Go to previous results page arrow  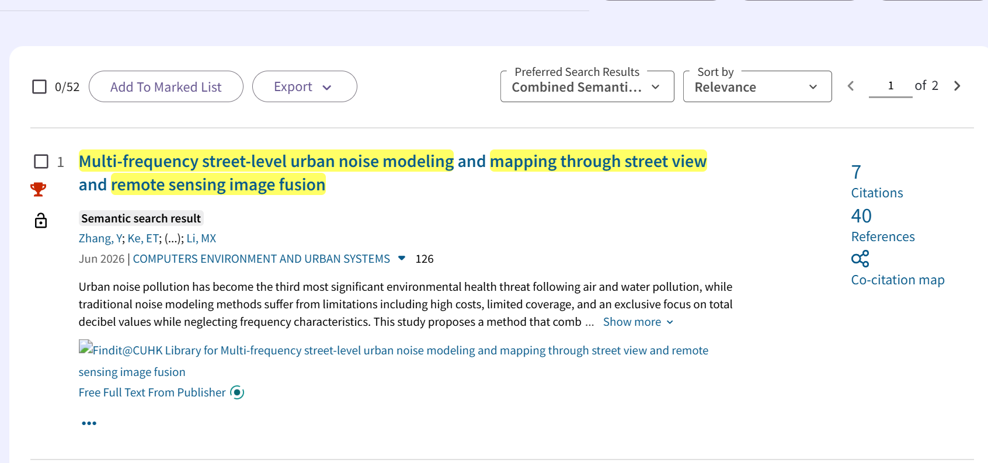coord(851,86)
